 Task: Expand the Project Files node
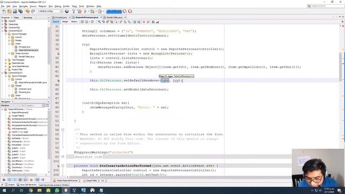pyautogui.click(x=6, y=70)
